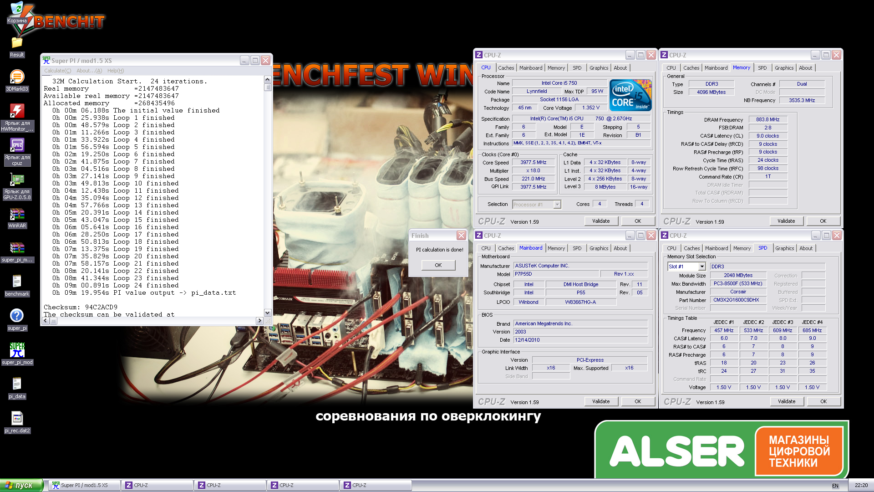Viewport: 874px width, 492px height.
Task: Switch to Caches tab in CPU window
Action: pyautogui.click(x=506, y=68)
